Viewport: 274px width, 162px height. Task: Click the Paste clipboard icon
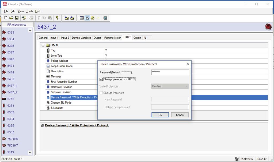[x=50, y=18]
